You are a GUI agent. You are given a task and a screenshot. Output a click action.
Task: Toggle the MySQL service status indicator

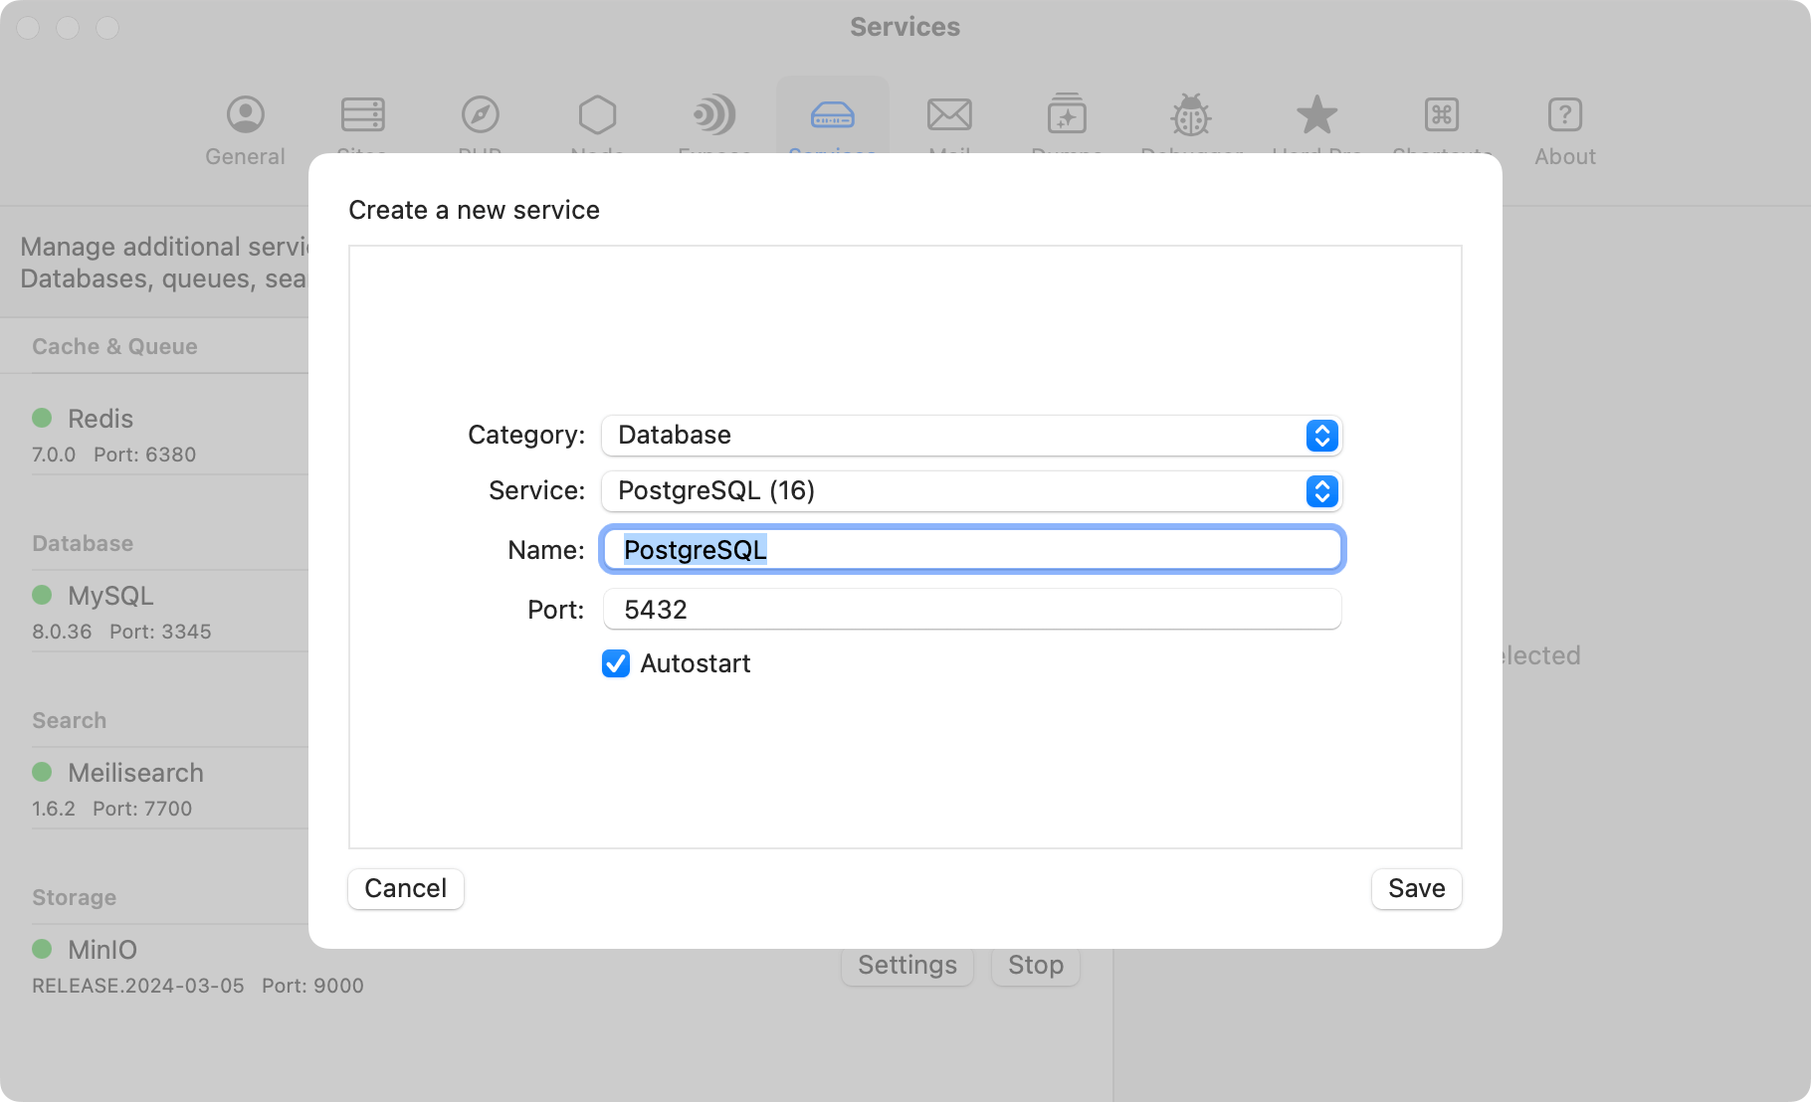click(44, 596)
